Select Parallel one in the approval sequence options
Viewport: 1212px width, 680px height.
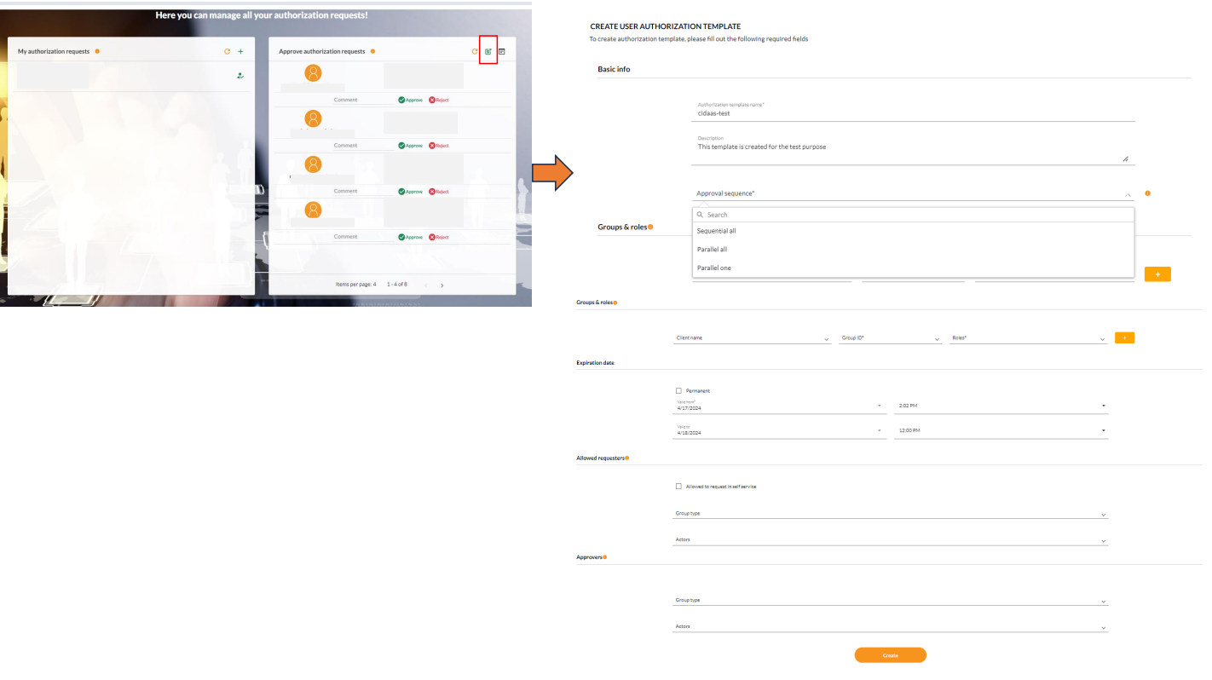point(714,268)
